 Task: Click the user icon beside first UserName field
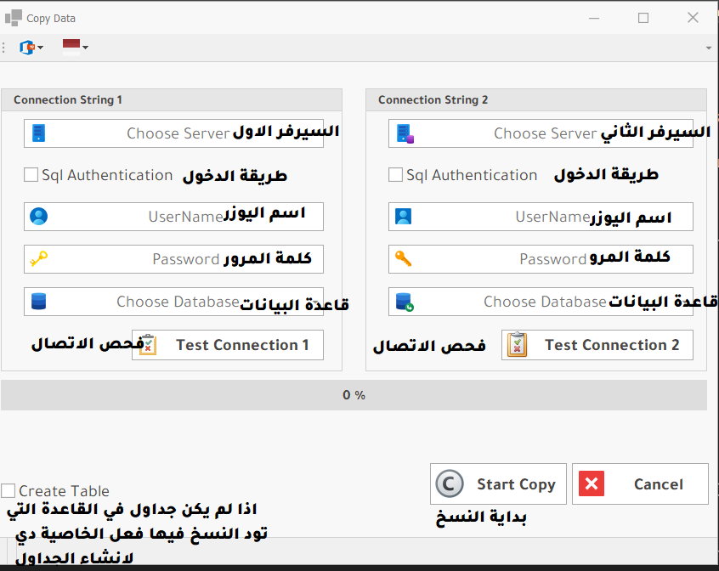coord(38,217)
